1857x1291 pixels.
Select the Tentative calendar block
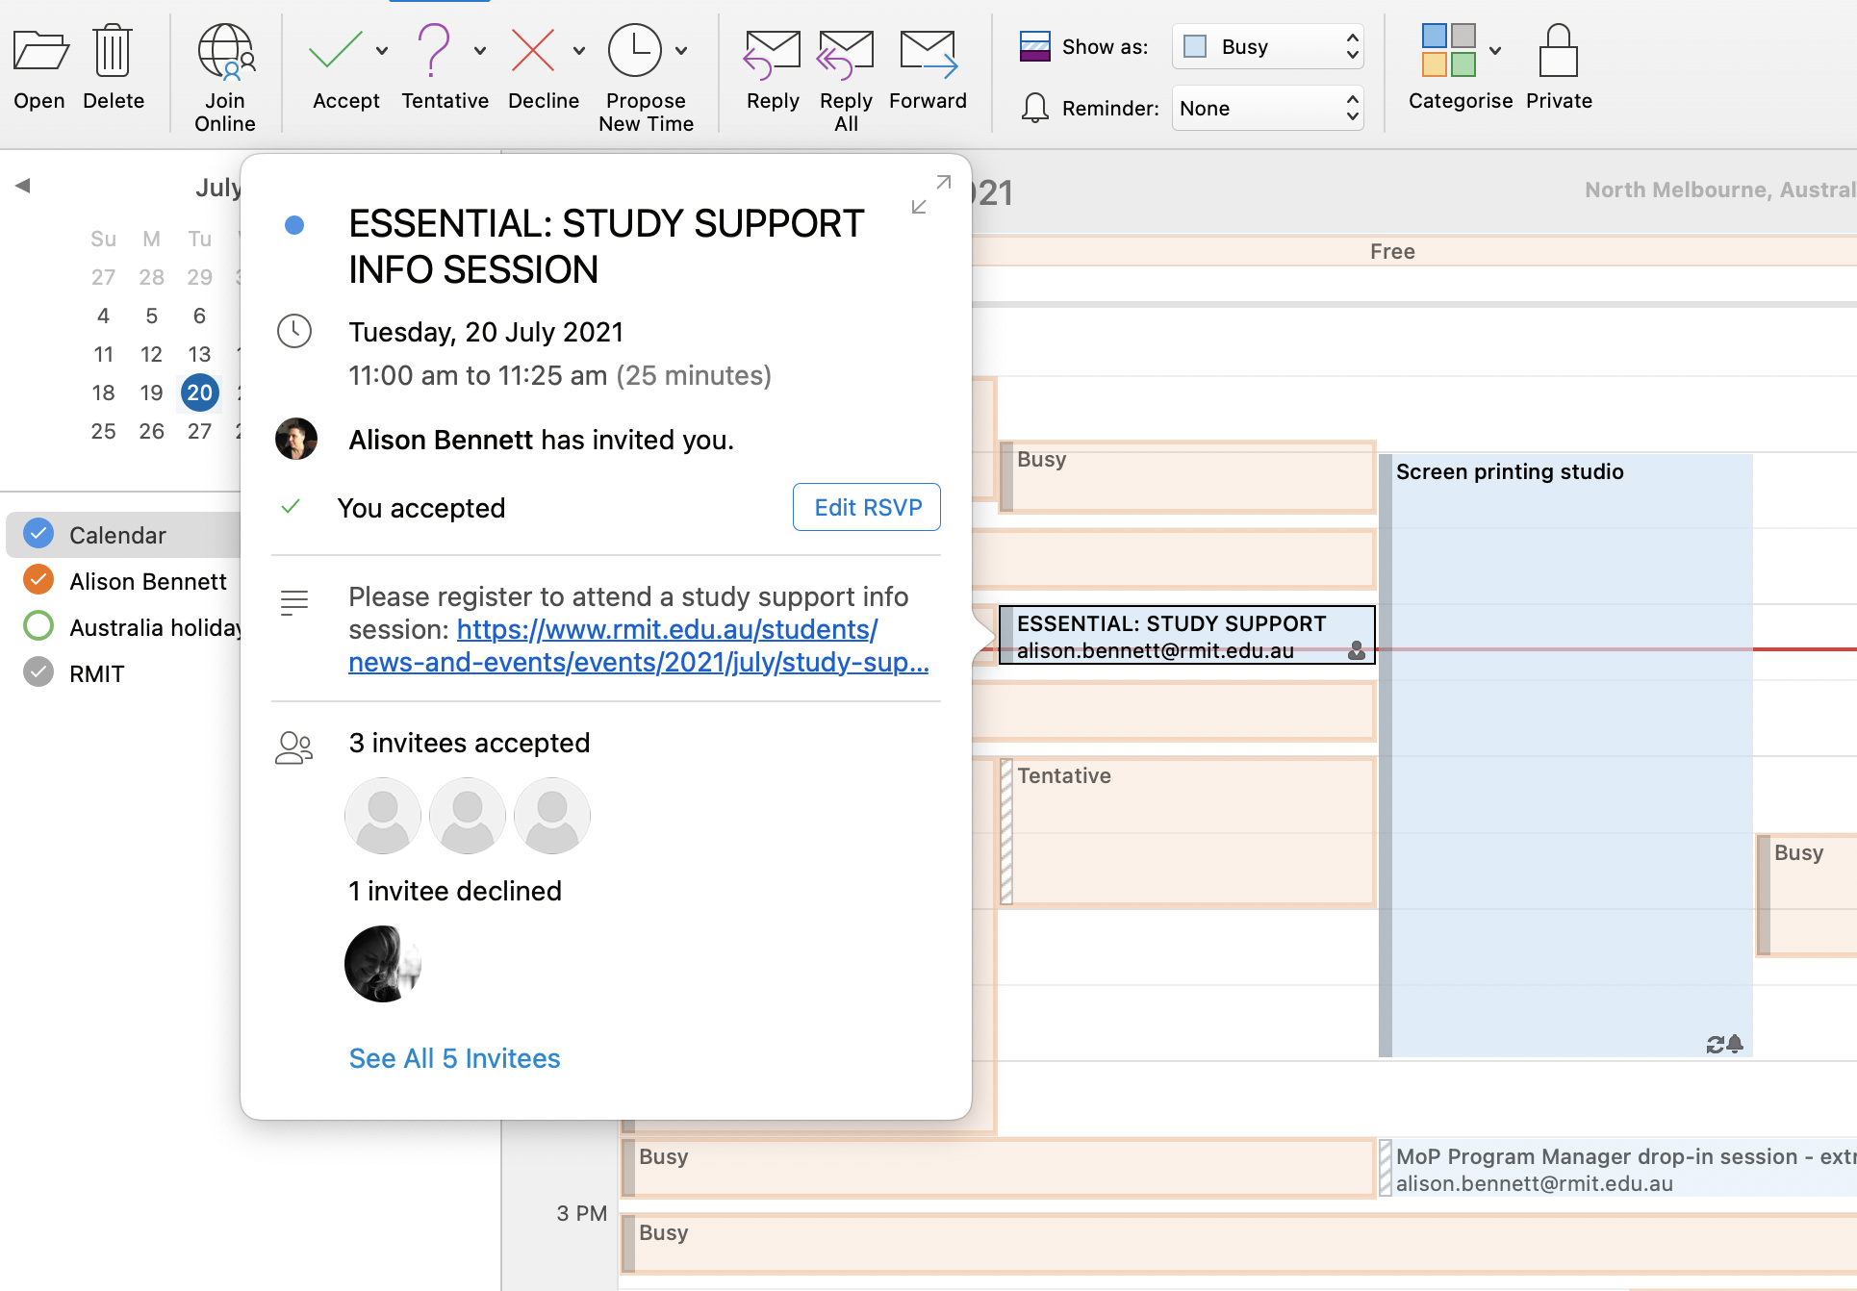point(1187,832)
